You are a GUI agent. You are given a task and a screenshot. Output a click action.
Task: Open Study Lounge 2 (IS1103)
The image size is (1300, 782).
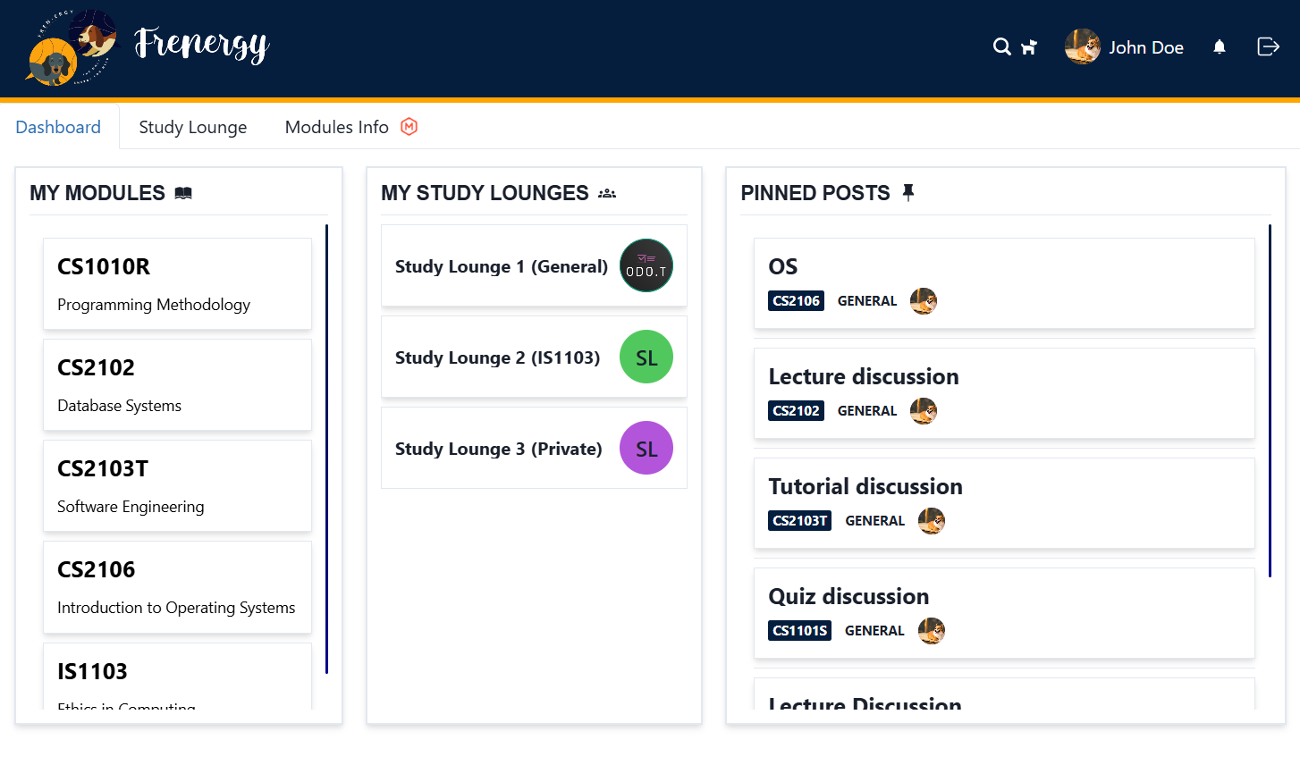coord(534,357)
